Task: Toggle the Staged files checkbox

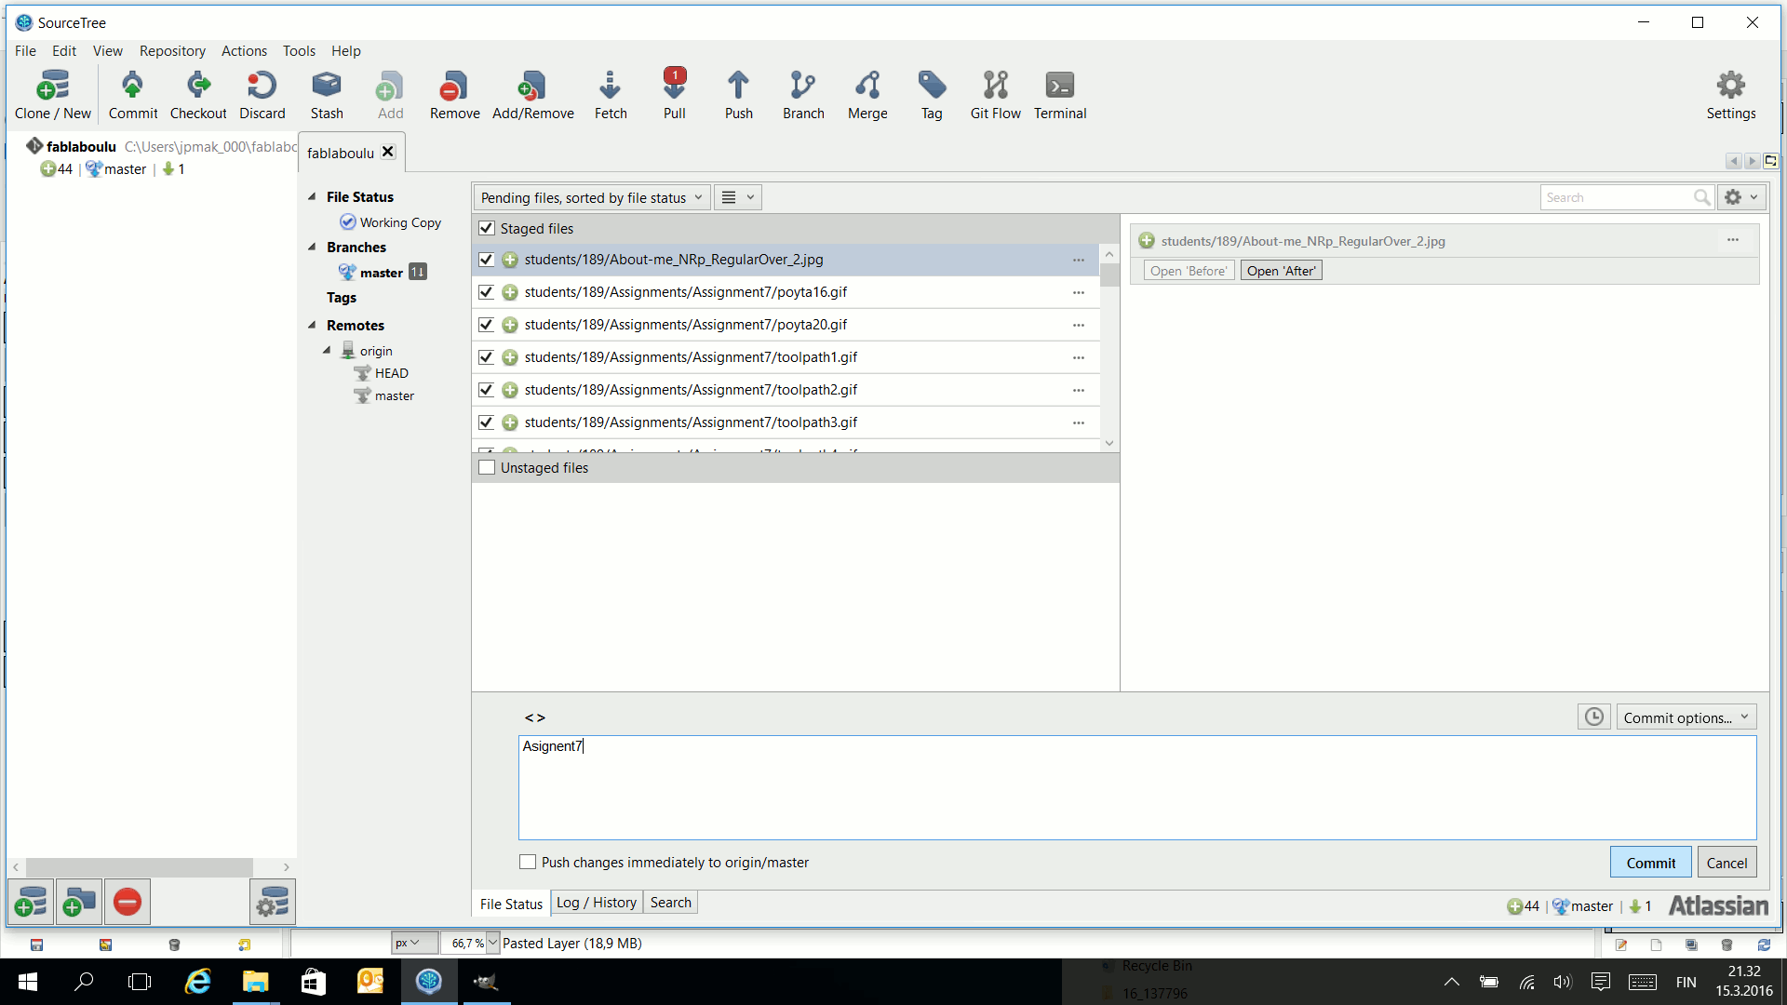Action: point(487,228)
